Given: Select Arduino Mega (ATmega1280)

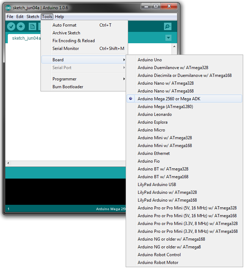Looking at the screenshot, I should (184, 107).
